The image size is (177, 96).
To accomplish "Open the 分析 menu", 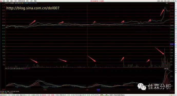I will pyautogui.click(x=15, y=1).
